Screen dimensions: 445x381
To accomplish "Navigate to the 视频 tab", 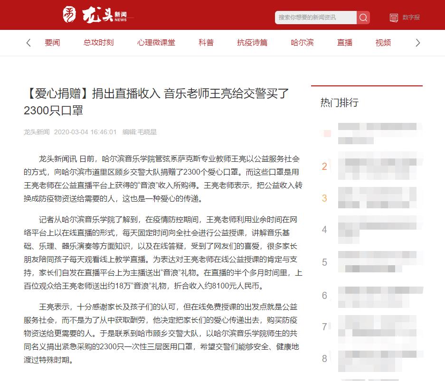I will tap(383, 43).
